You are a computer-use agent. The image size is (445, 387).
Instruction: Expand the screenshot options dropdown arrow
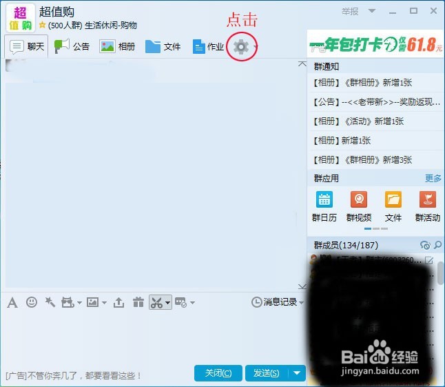click(x=167, y=303)
